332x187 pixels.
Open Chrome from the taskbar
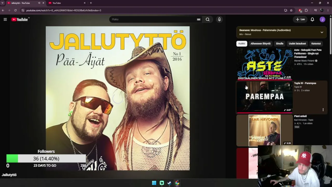(x=177, y=183)
